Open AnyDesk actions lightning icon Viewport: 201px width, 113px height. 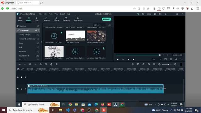[173, 8]
